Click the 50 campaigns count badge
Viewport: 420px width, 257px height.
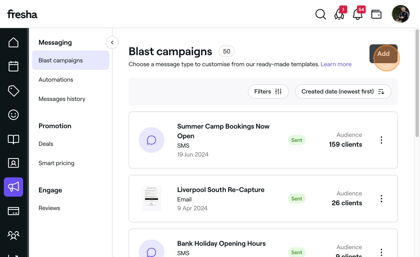pyautogui.click(x=226, y=51)
